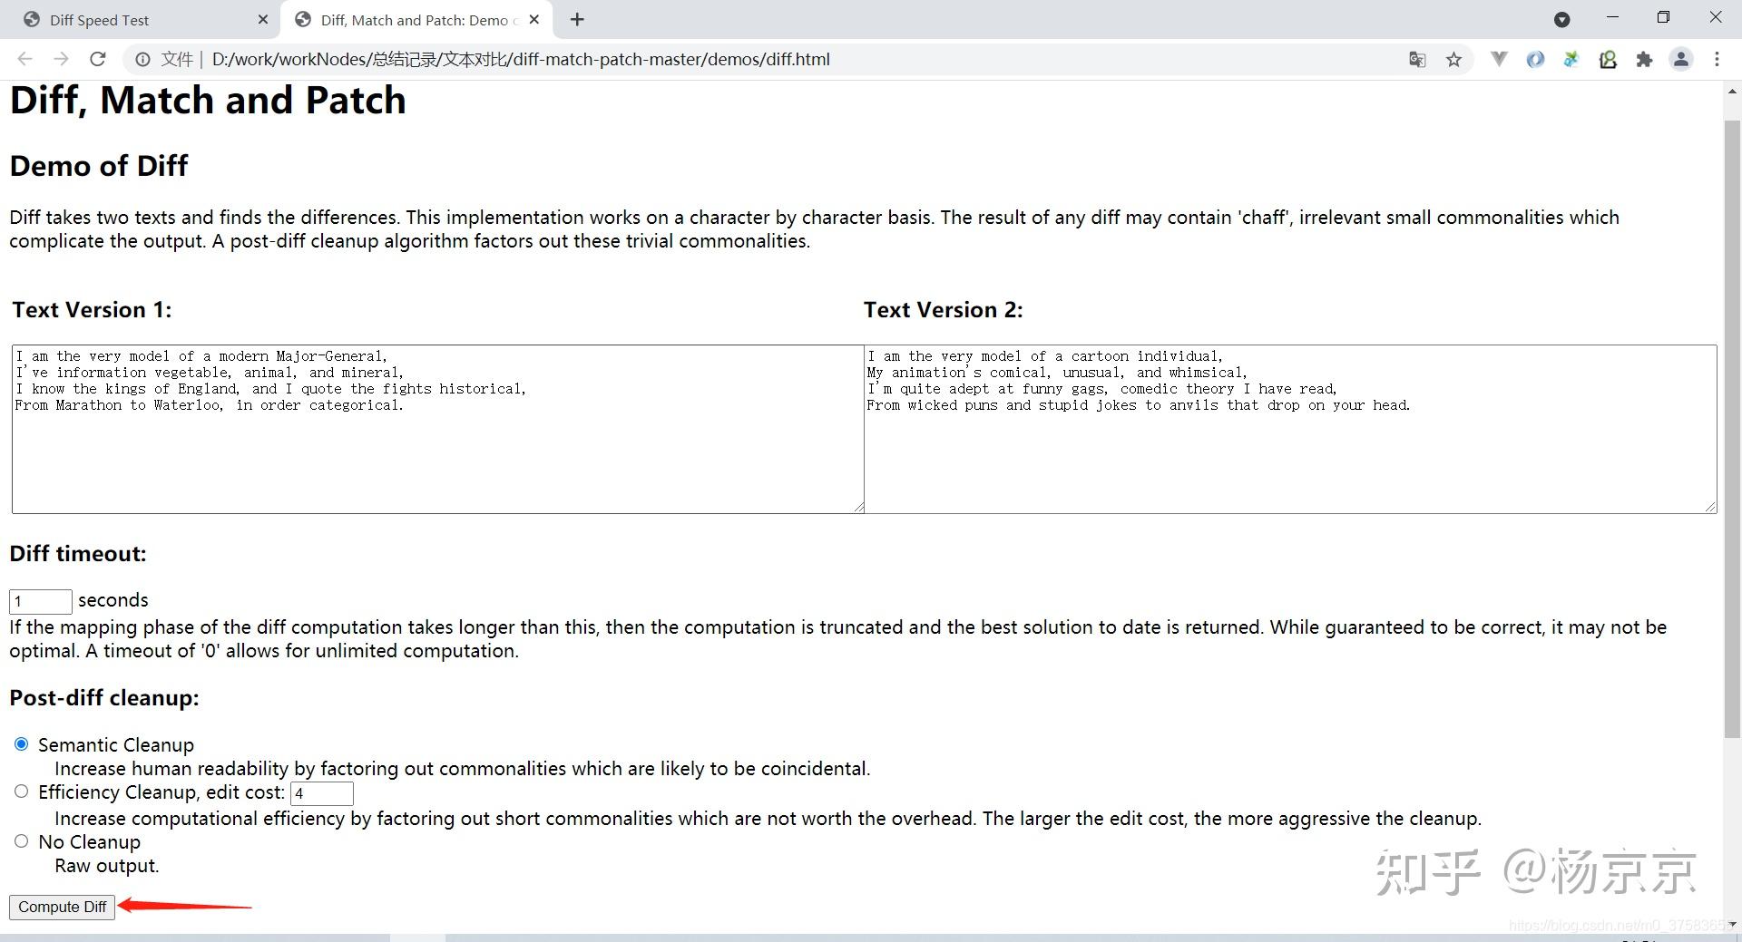This screenshot has width=1742, height=942.
Task: Open the translate page icon
Action: pyautogui.click(x=1417, y=60)
